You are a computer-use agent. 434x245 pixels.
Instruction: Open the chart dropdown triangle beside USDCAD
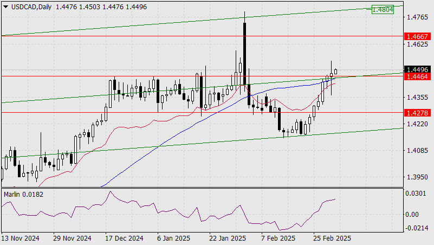click(x=6, y=7)
